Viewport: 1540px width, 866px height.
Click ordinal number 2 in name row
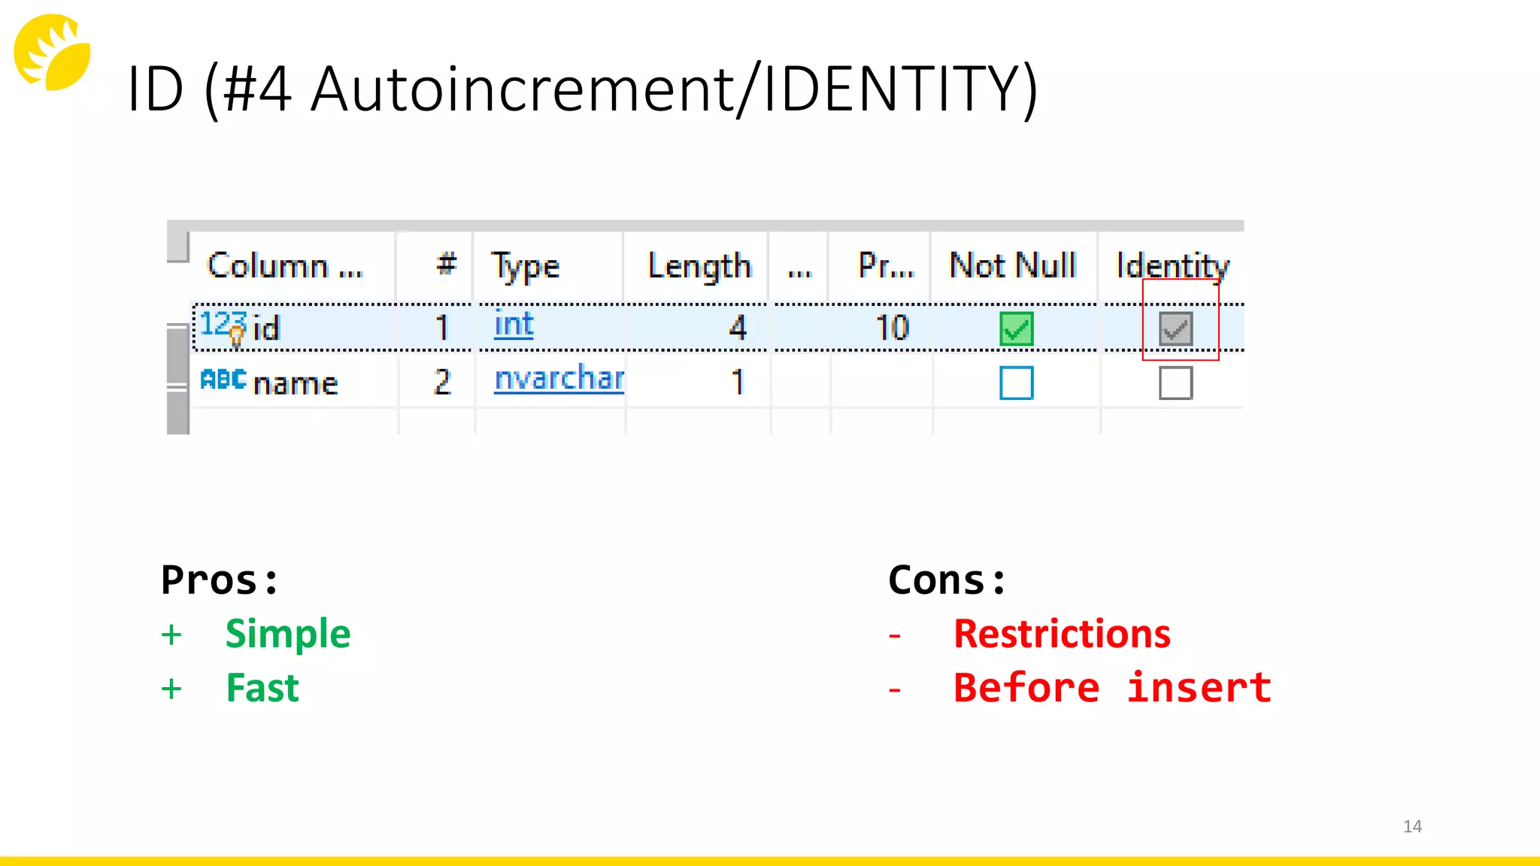(442, 382)
